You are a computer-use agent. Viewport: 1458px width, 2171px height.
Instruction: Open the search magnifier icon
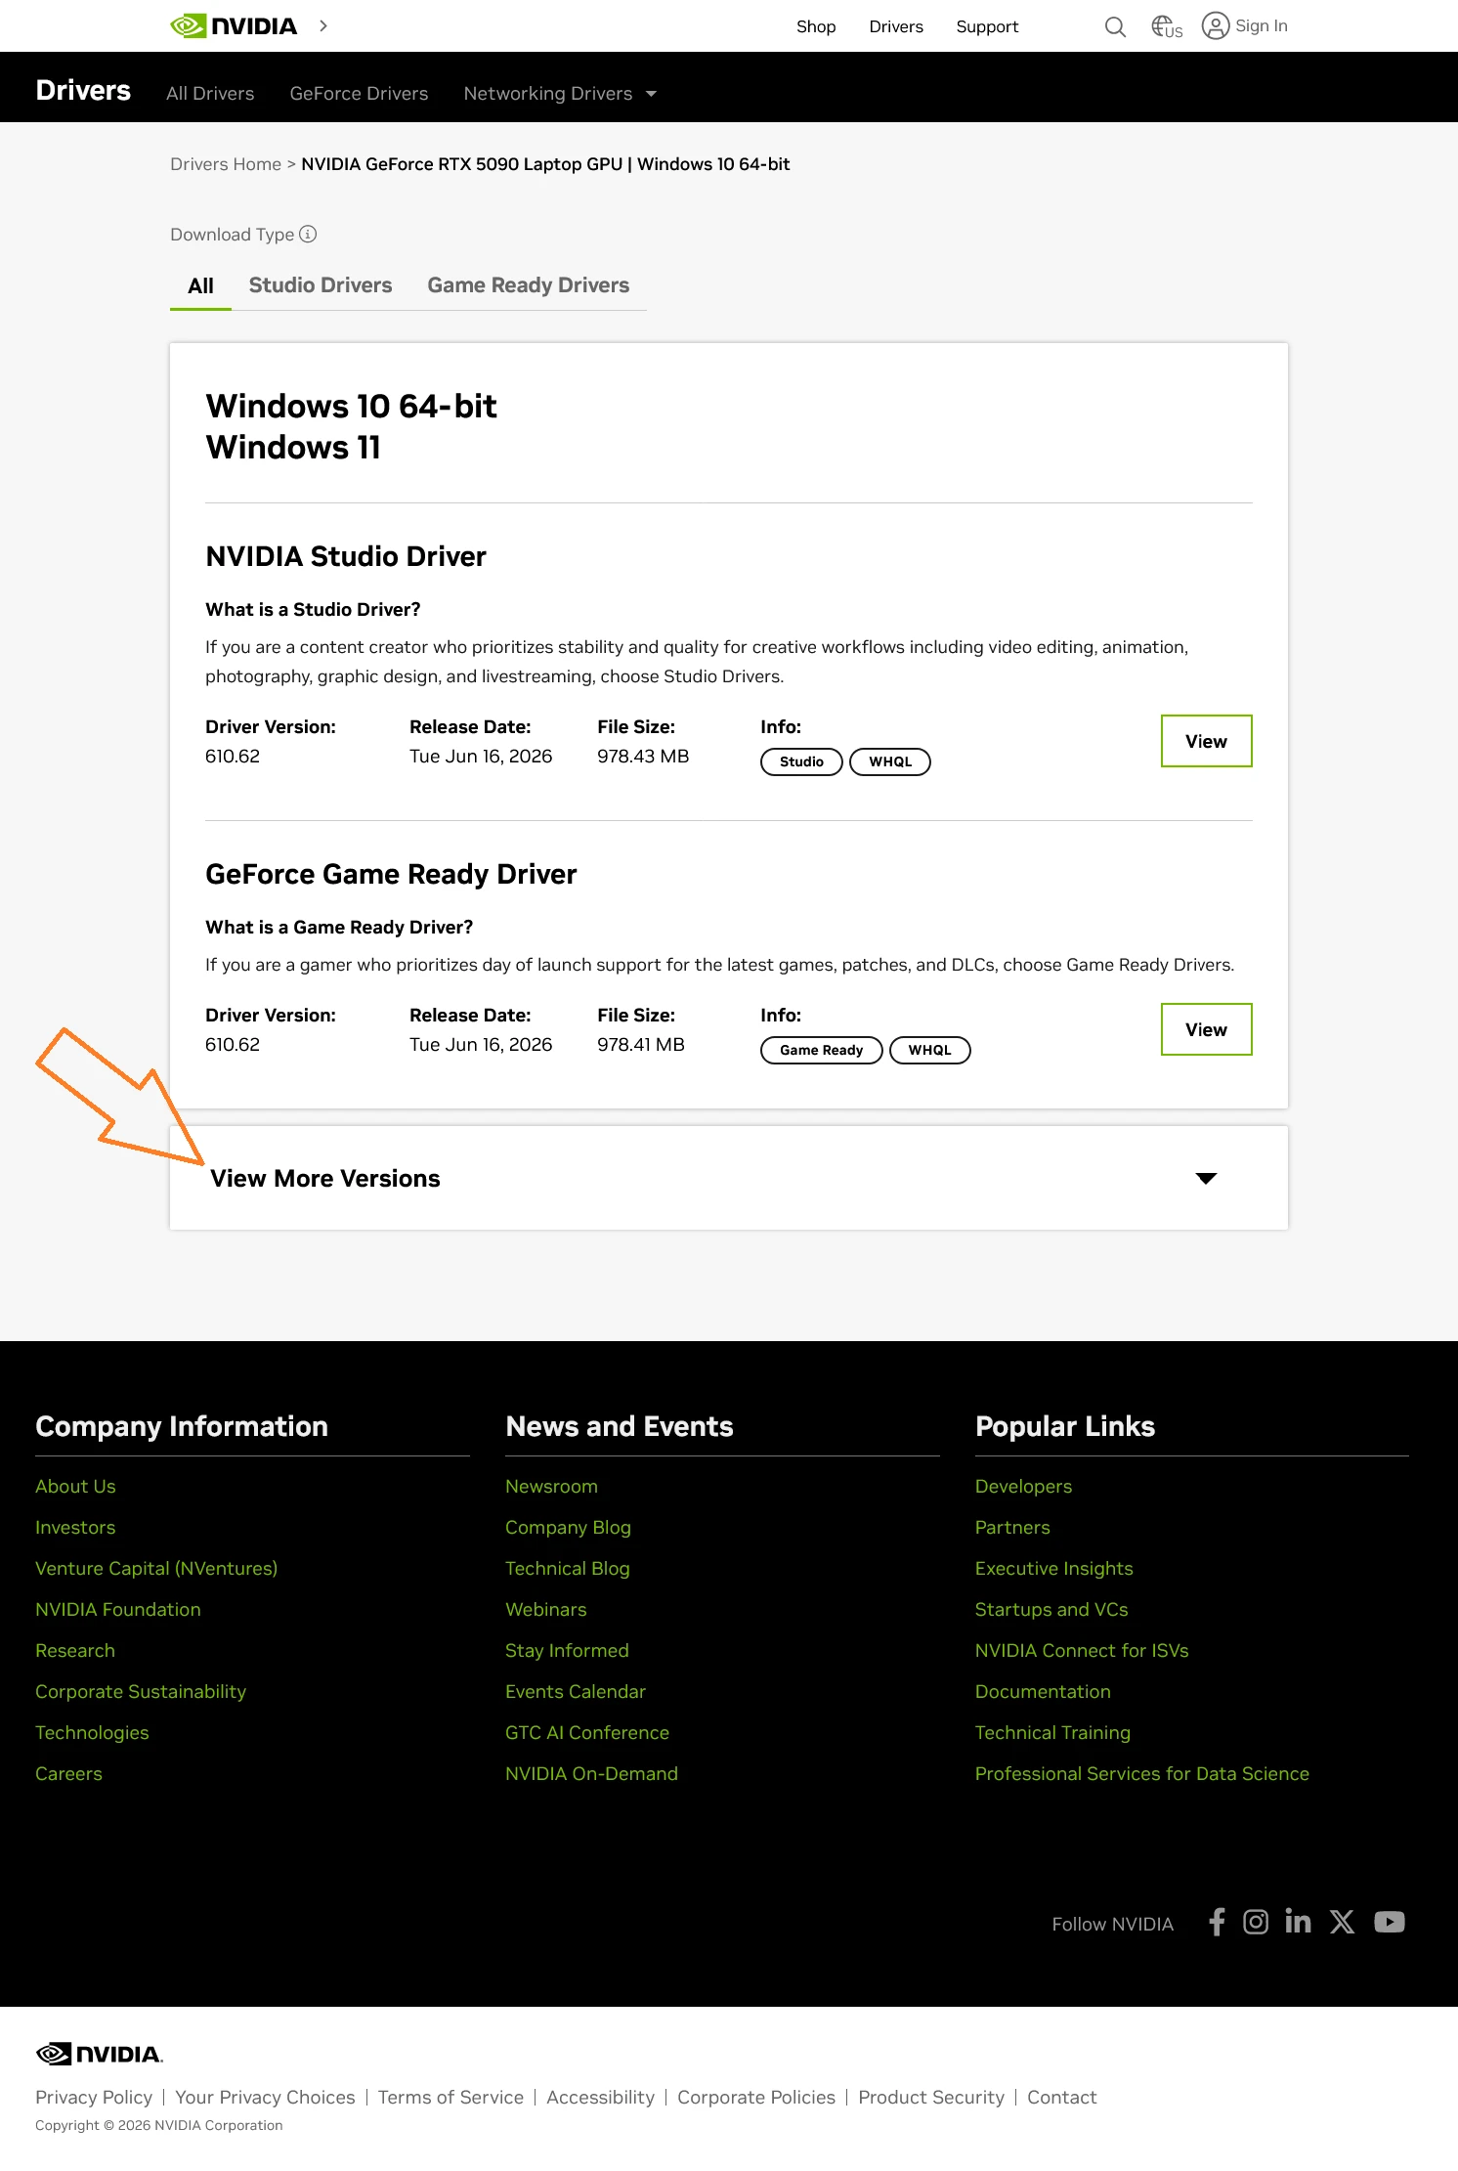pyautogui.click(x=1115, y=26)
